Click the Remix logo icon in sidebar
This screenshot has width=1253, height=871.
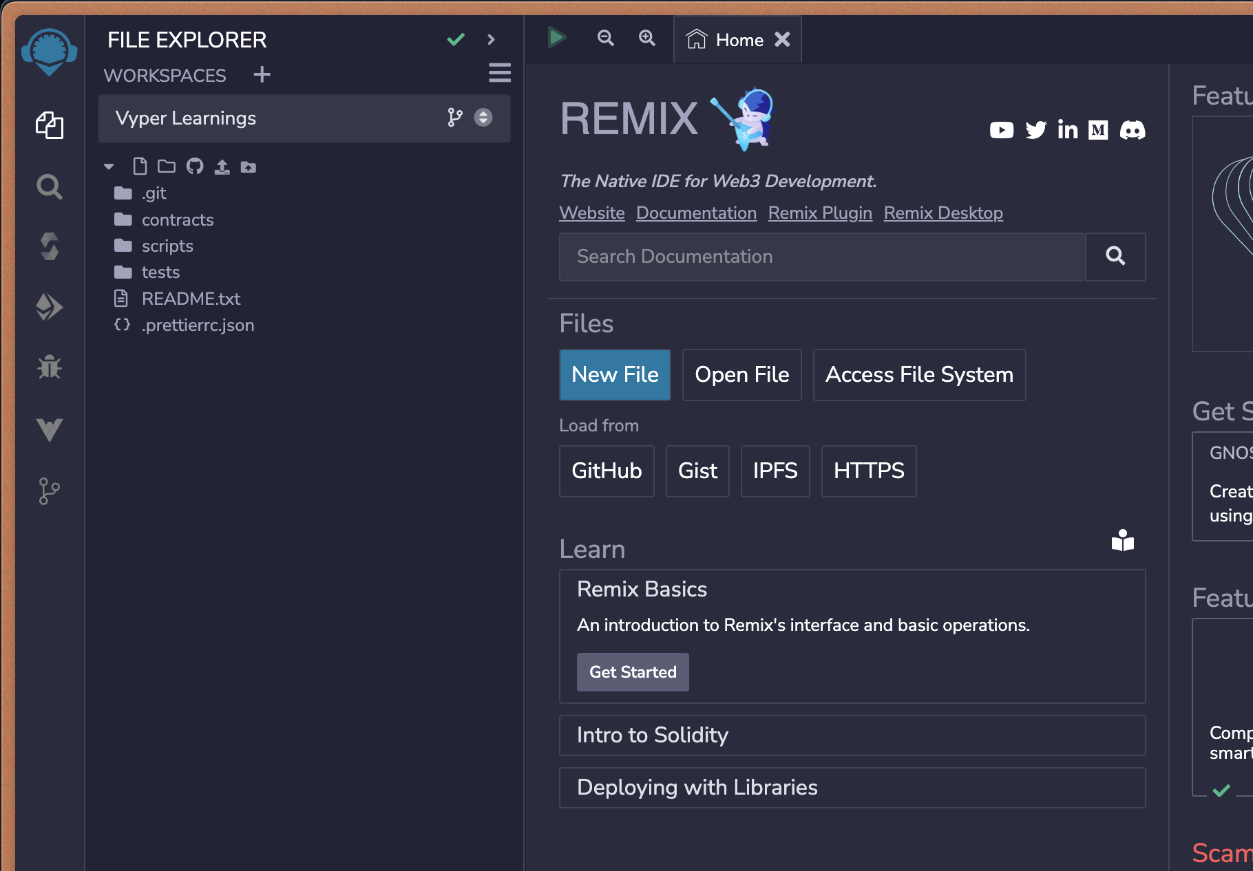tap(49, 51)
